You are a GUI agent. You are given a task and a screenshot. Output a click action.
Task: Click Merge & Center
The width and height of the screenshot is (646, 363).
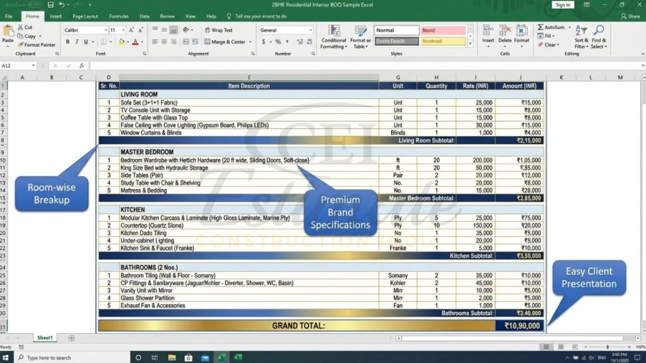pos(225,42)
